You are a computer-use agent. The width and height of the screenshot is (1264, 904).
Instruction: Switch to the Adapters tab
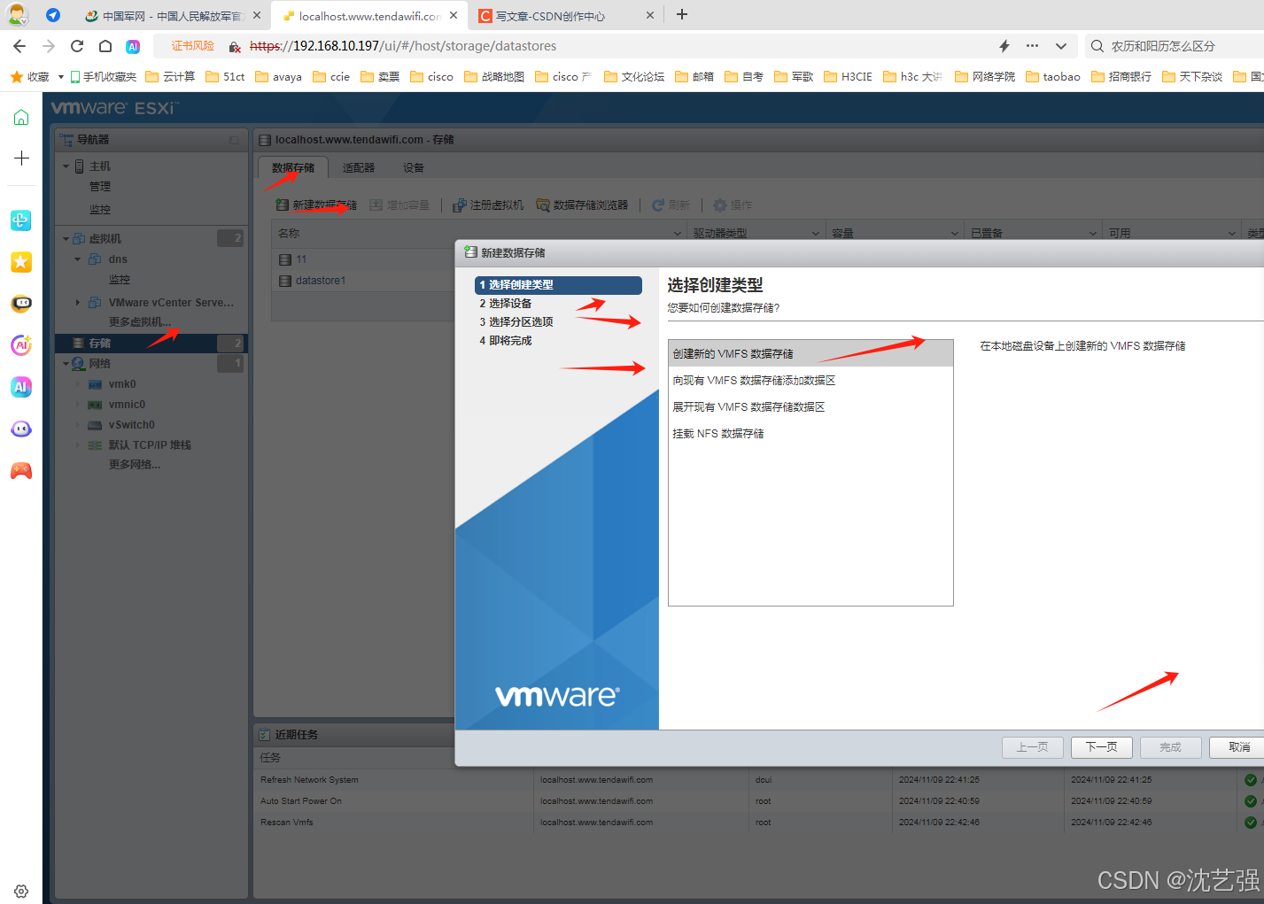359,168
